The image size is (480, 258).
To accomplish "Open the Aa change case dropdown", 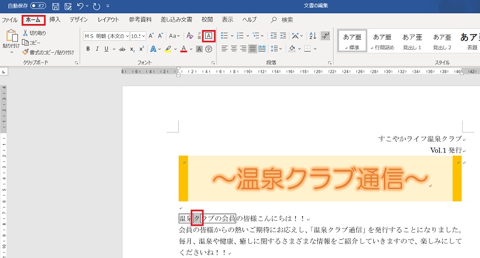I will [x=174, y=36].
